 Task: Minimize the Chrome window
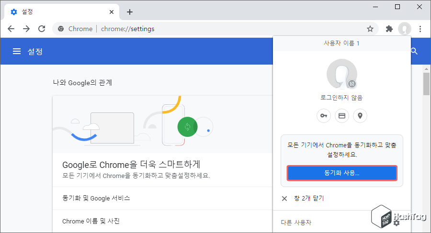click(x=375, y=7)
